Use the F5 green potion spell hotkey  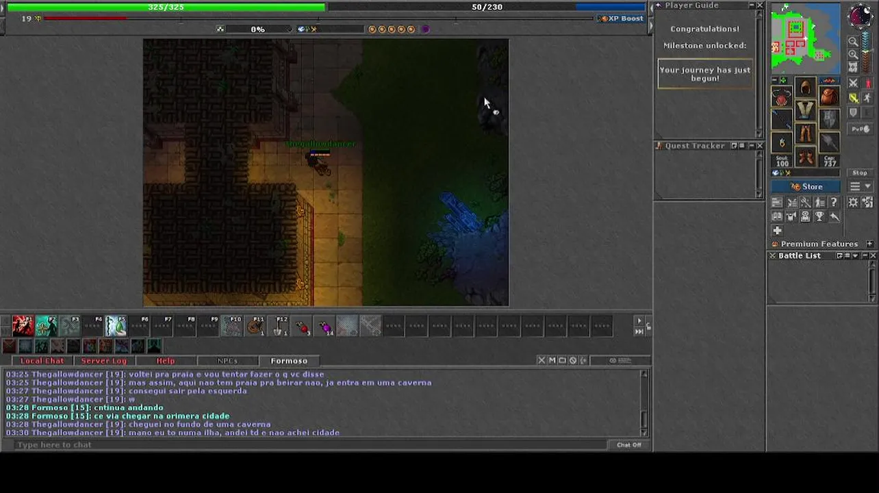[116, 326]
